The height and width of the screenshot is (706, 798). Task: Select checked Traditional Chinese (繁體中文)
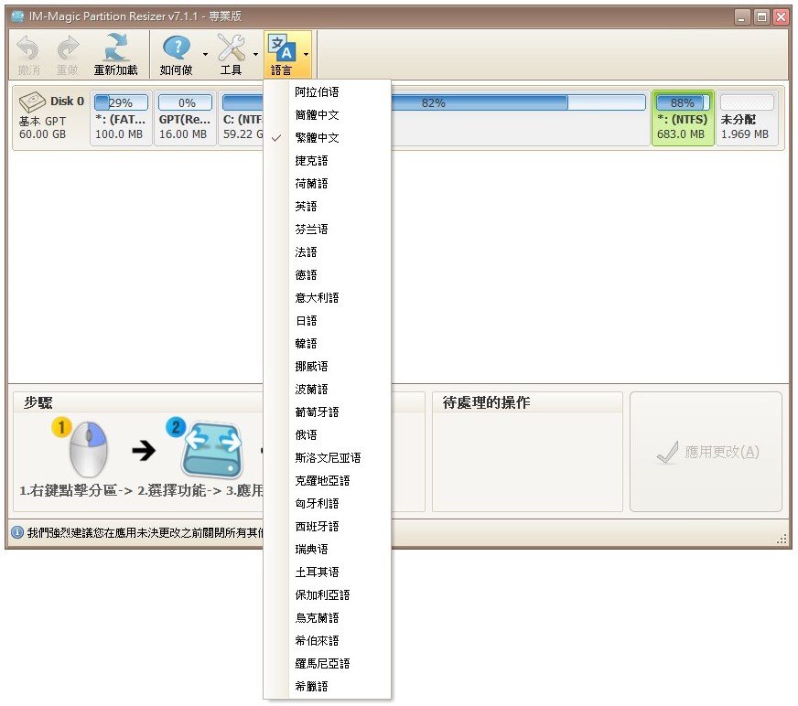328,138
